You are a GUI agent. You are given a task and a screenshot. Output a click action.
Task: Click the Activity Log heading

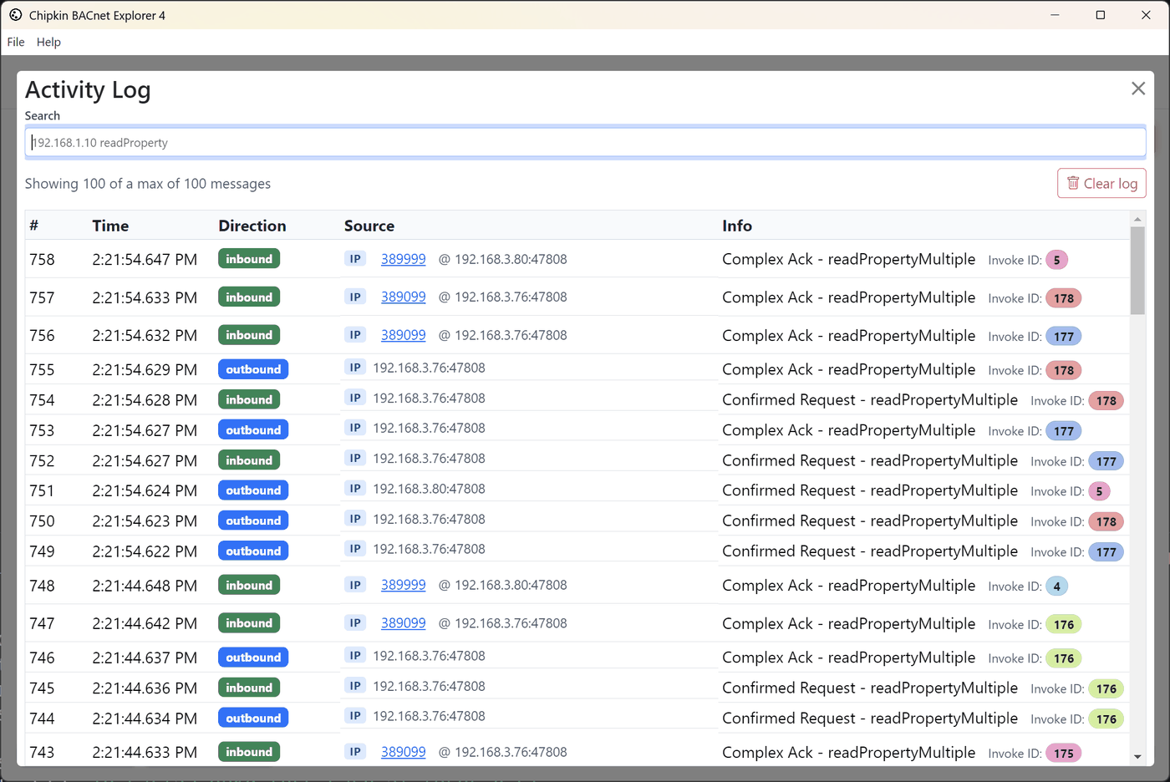click(x=88, y=89)
